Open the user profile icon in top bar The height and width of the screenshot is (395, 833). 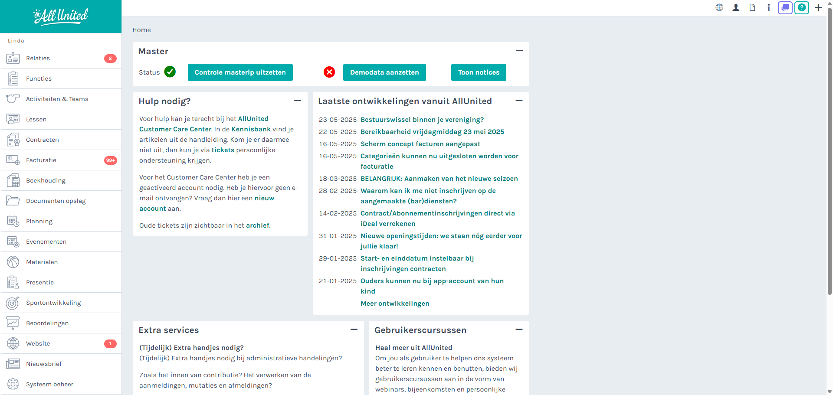click(736, 7)
